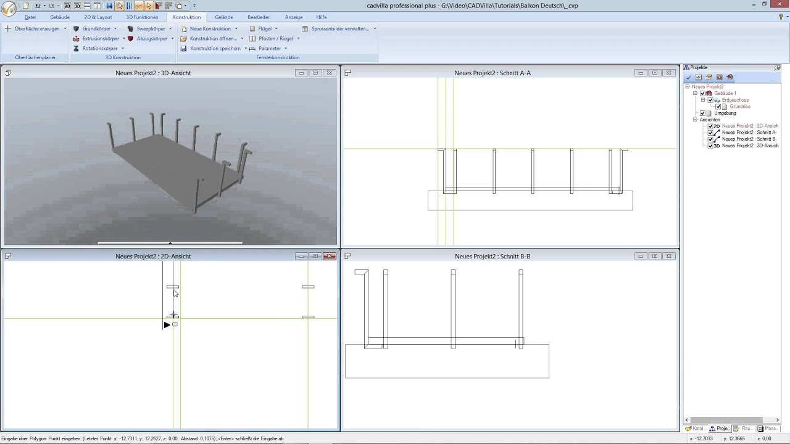Open the 3D Funktionen ribbon tab
The image size is (790, 444).
coord(143,17)
